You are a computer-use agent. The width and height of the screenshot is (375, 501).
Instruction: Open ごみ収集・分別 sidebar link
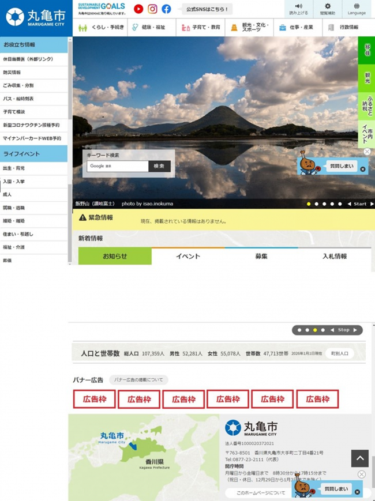click(34, 86)
